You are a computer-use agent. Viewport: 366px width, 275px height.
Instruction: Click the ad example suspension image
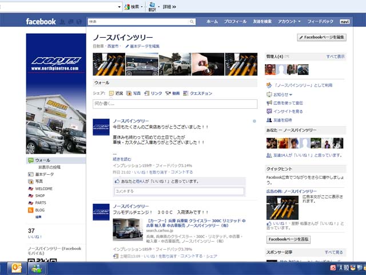283,207
